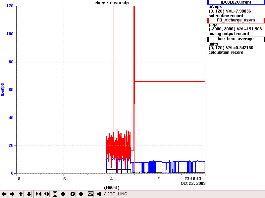This screenshot has height=198, width=265.
Task: Zoom in on the vertical axis (hourglass icon)
Action: point(55,194)
